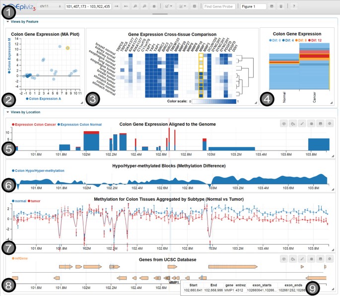
Task: Open the add visualization chart dropdown
Action: coord(169,6)
